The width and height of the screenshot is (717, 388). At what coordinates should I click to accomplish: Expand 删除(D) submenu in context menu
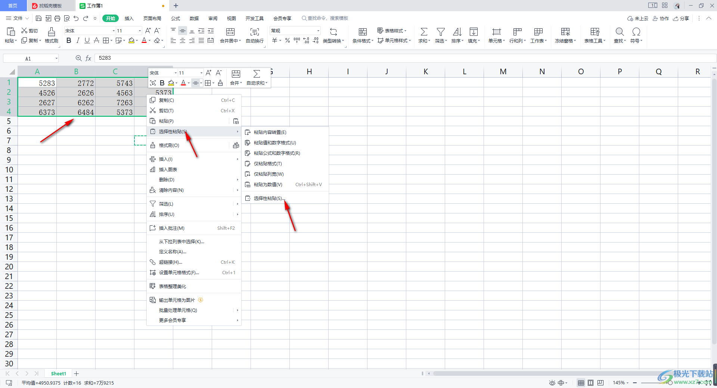194,180
